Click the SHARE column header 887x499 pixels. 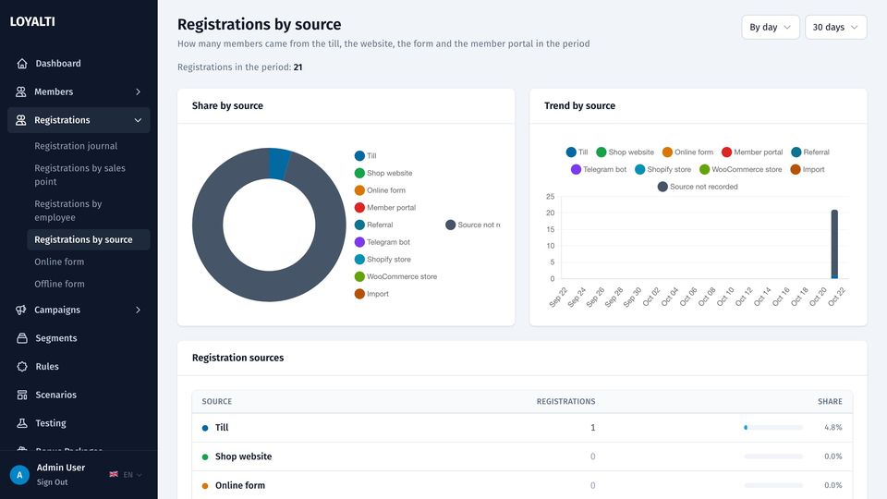click(830, 401)
